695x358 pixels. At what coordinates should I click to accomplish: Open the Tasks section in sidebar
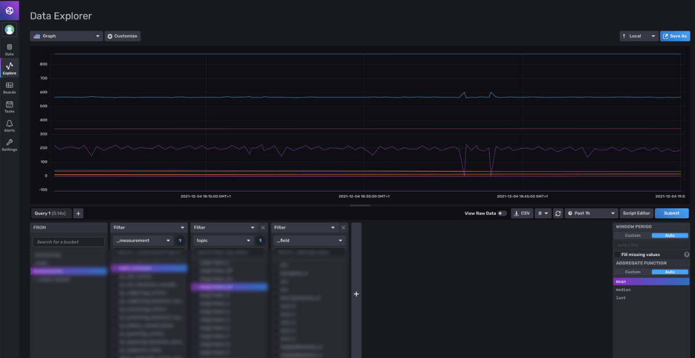click(9, 107)
